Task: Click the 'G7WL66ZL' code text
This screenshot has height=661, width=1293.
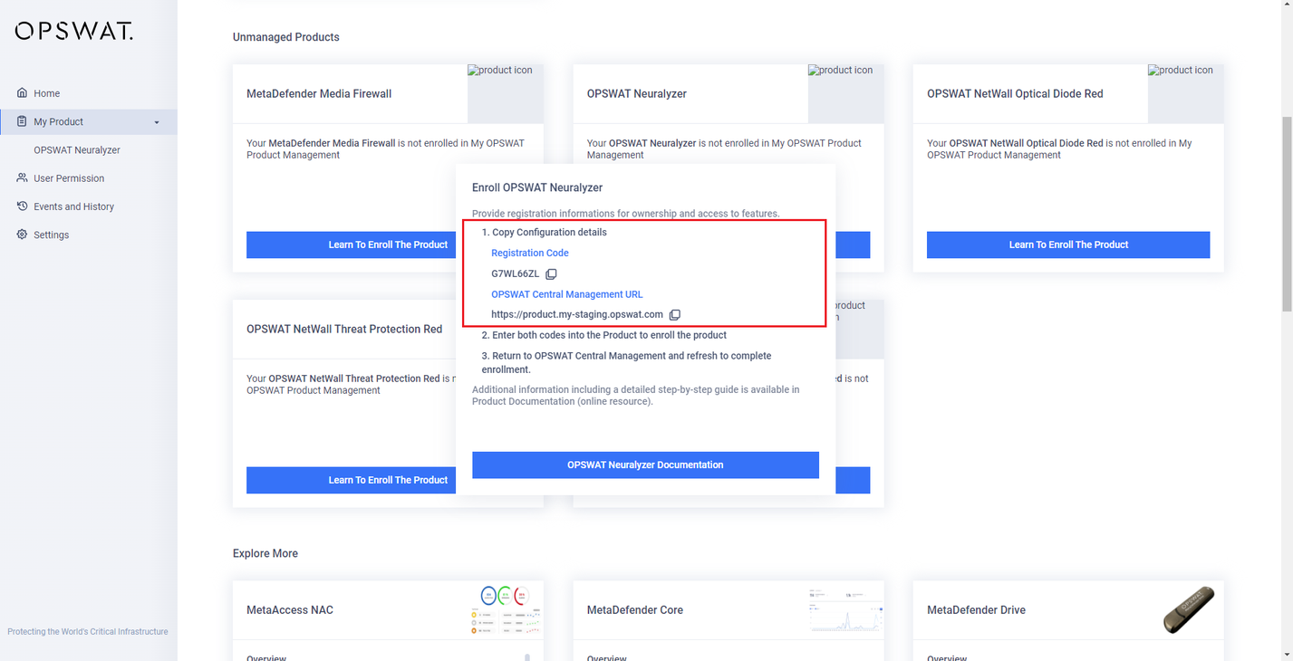Action: (x=516, y=273)
